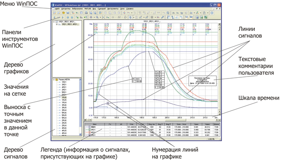The image size is (290, 167).
Task: Select the 1RU6 signal in the signal tree
Action: (64, 98)
